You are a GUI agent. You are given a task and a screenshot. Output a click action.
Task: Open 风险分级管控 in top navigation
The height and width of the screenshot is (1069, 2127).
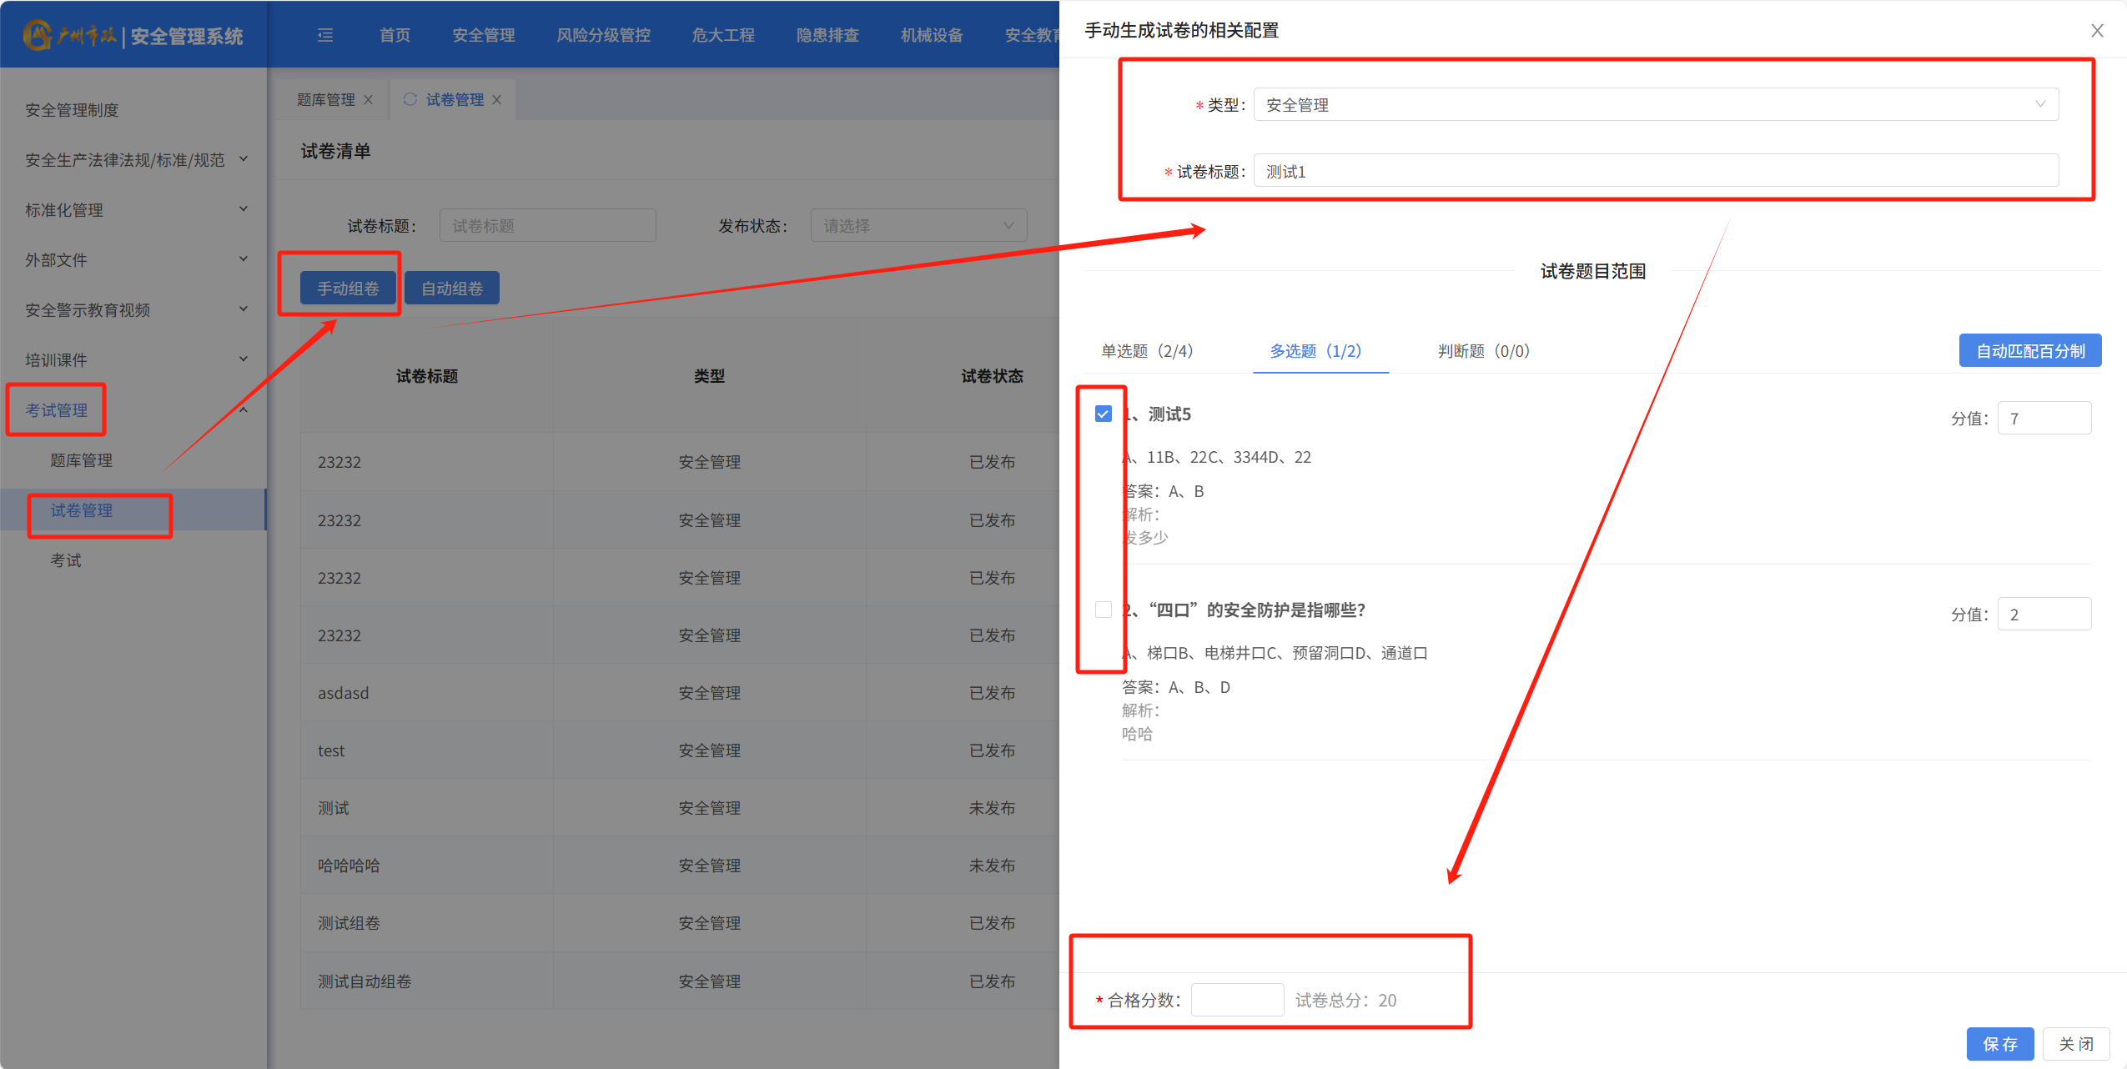tap(603, 35)
